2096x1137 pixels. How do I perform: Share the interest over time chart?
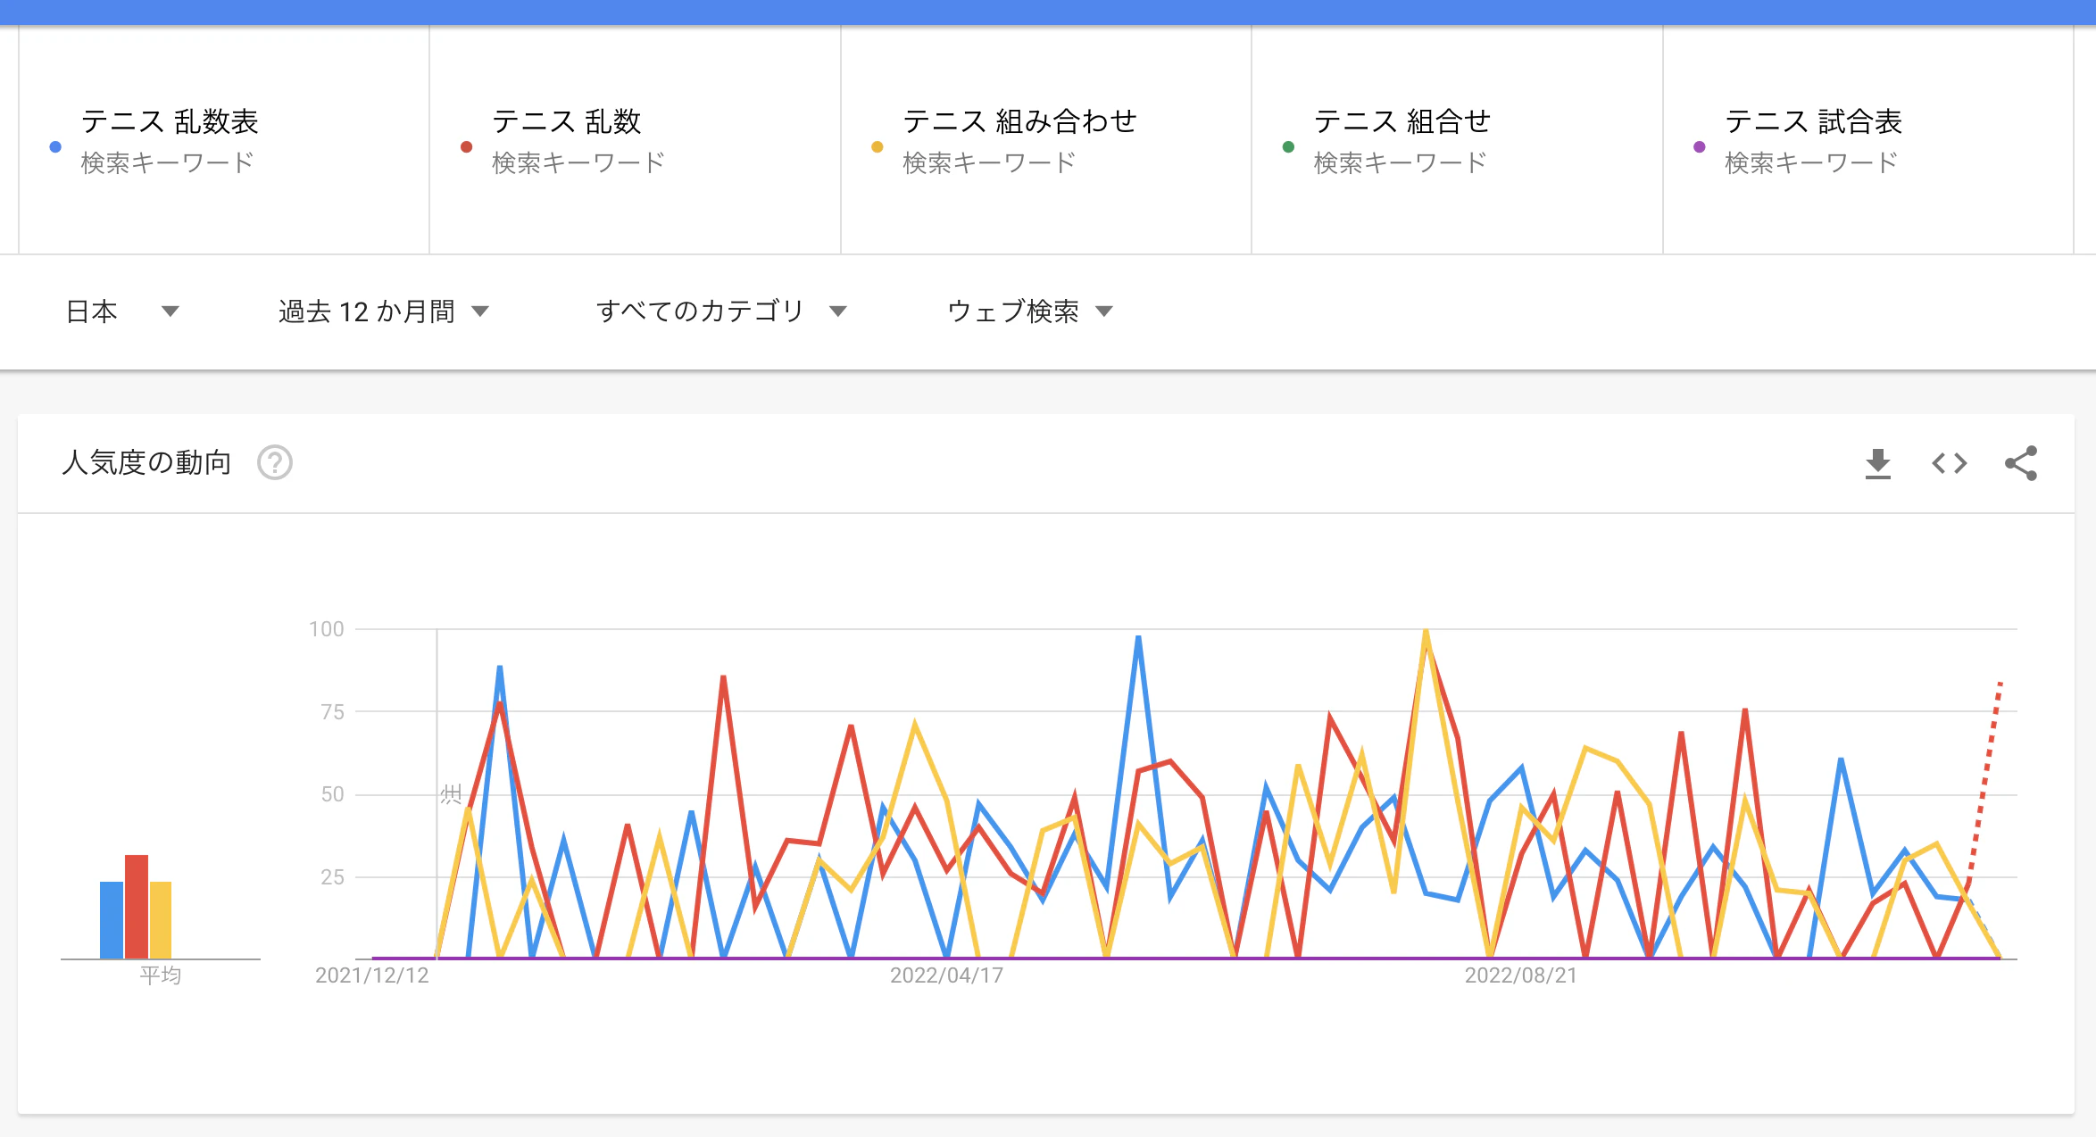click(2021, 463)
